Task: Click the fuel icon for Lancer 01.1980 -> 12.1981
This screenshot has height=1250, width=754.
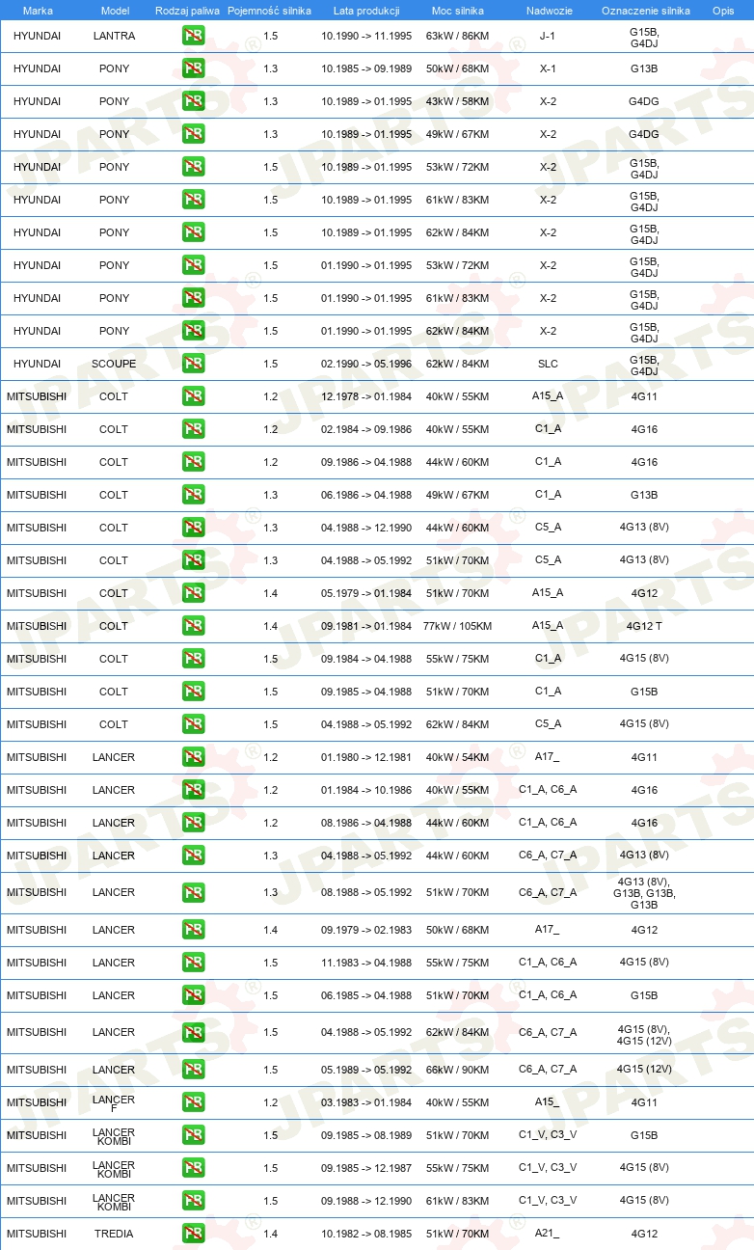Action: point(193,758)
